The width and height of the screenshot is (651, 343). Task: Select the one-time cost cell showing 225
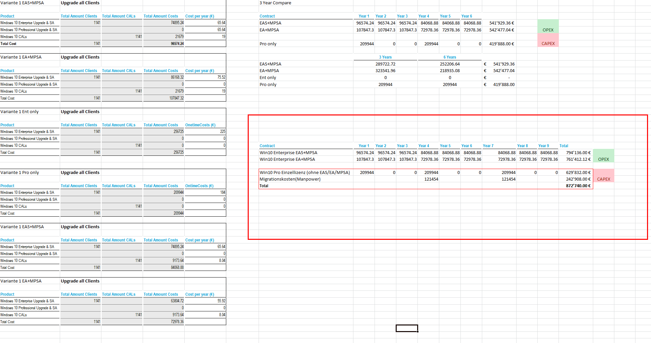point(205,132)
